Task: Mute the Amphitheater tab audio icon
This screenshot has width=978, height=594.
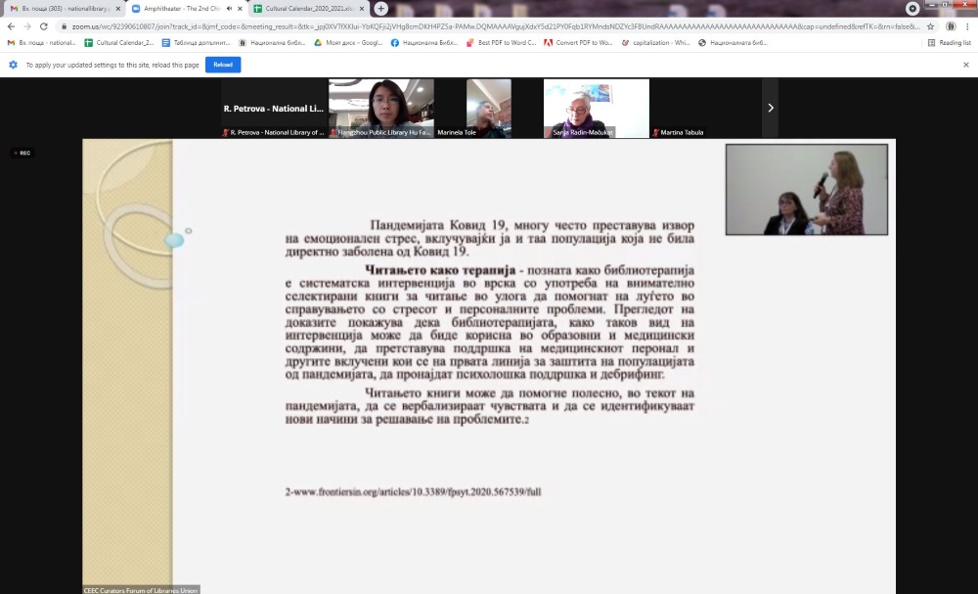Action: coord(229,9)
